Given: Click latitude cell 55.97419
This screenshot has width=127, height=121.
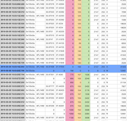Looking at the screenshot, I should (x=50, y=55).
